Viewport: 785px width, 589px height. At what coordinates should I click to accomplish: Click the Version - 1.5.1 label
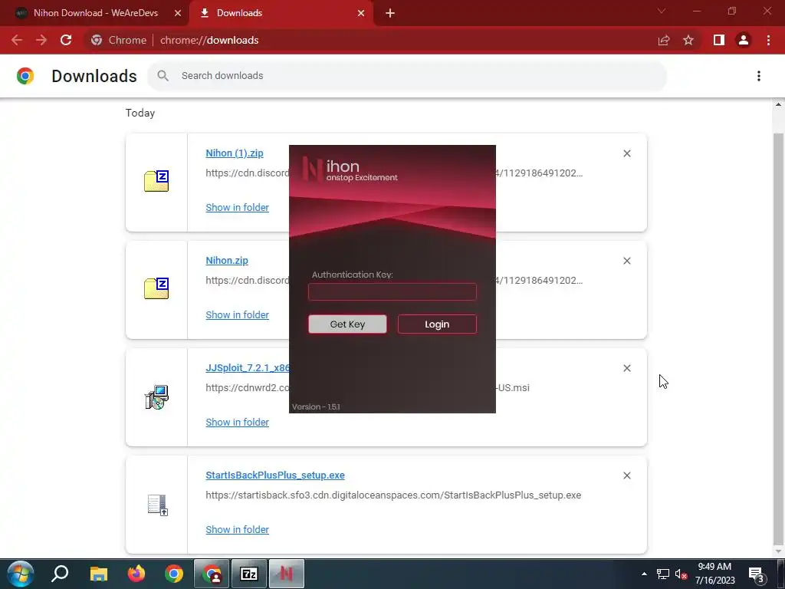316,406
